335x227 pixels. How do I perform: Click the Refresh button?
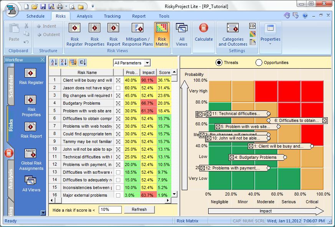click(x=139, y=209)
